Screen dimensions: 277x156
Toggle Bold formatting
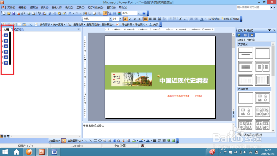[x=125, y=19]
